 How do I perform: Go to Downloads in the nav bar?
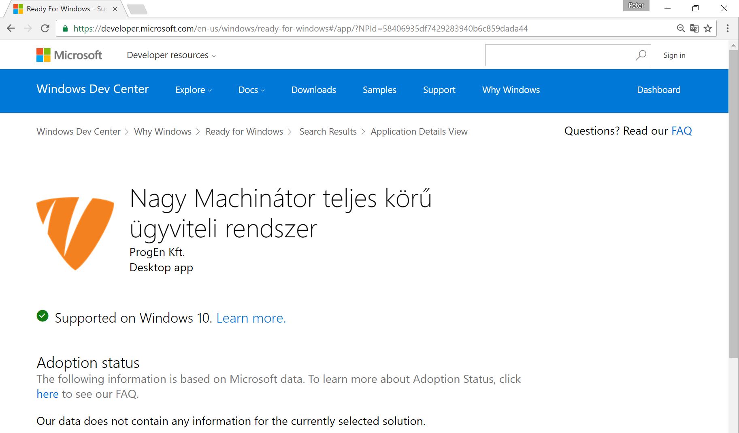pos(313,90)
